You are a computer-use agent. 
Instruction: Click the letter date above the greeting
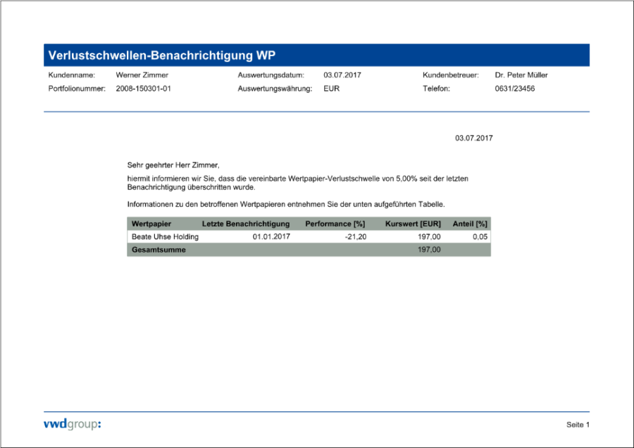pos(473,138)
